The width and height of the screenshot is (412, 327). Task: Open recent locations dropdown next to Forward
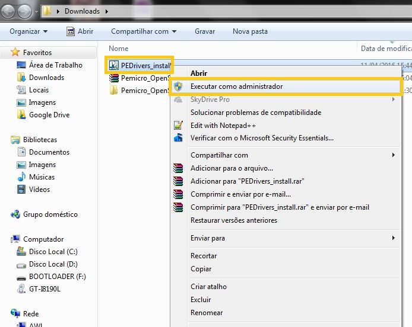pyautogui.click(x=37, y=12)
